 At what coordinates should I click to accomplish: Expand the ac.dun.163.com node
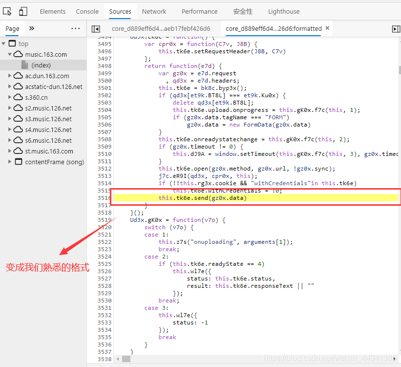10,76
